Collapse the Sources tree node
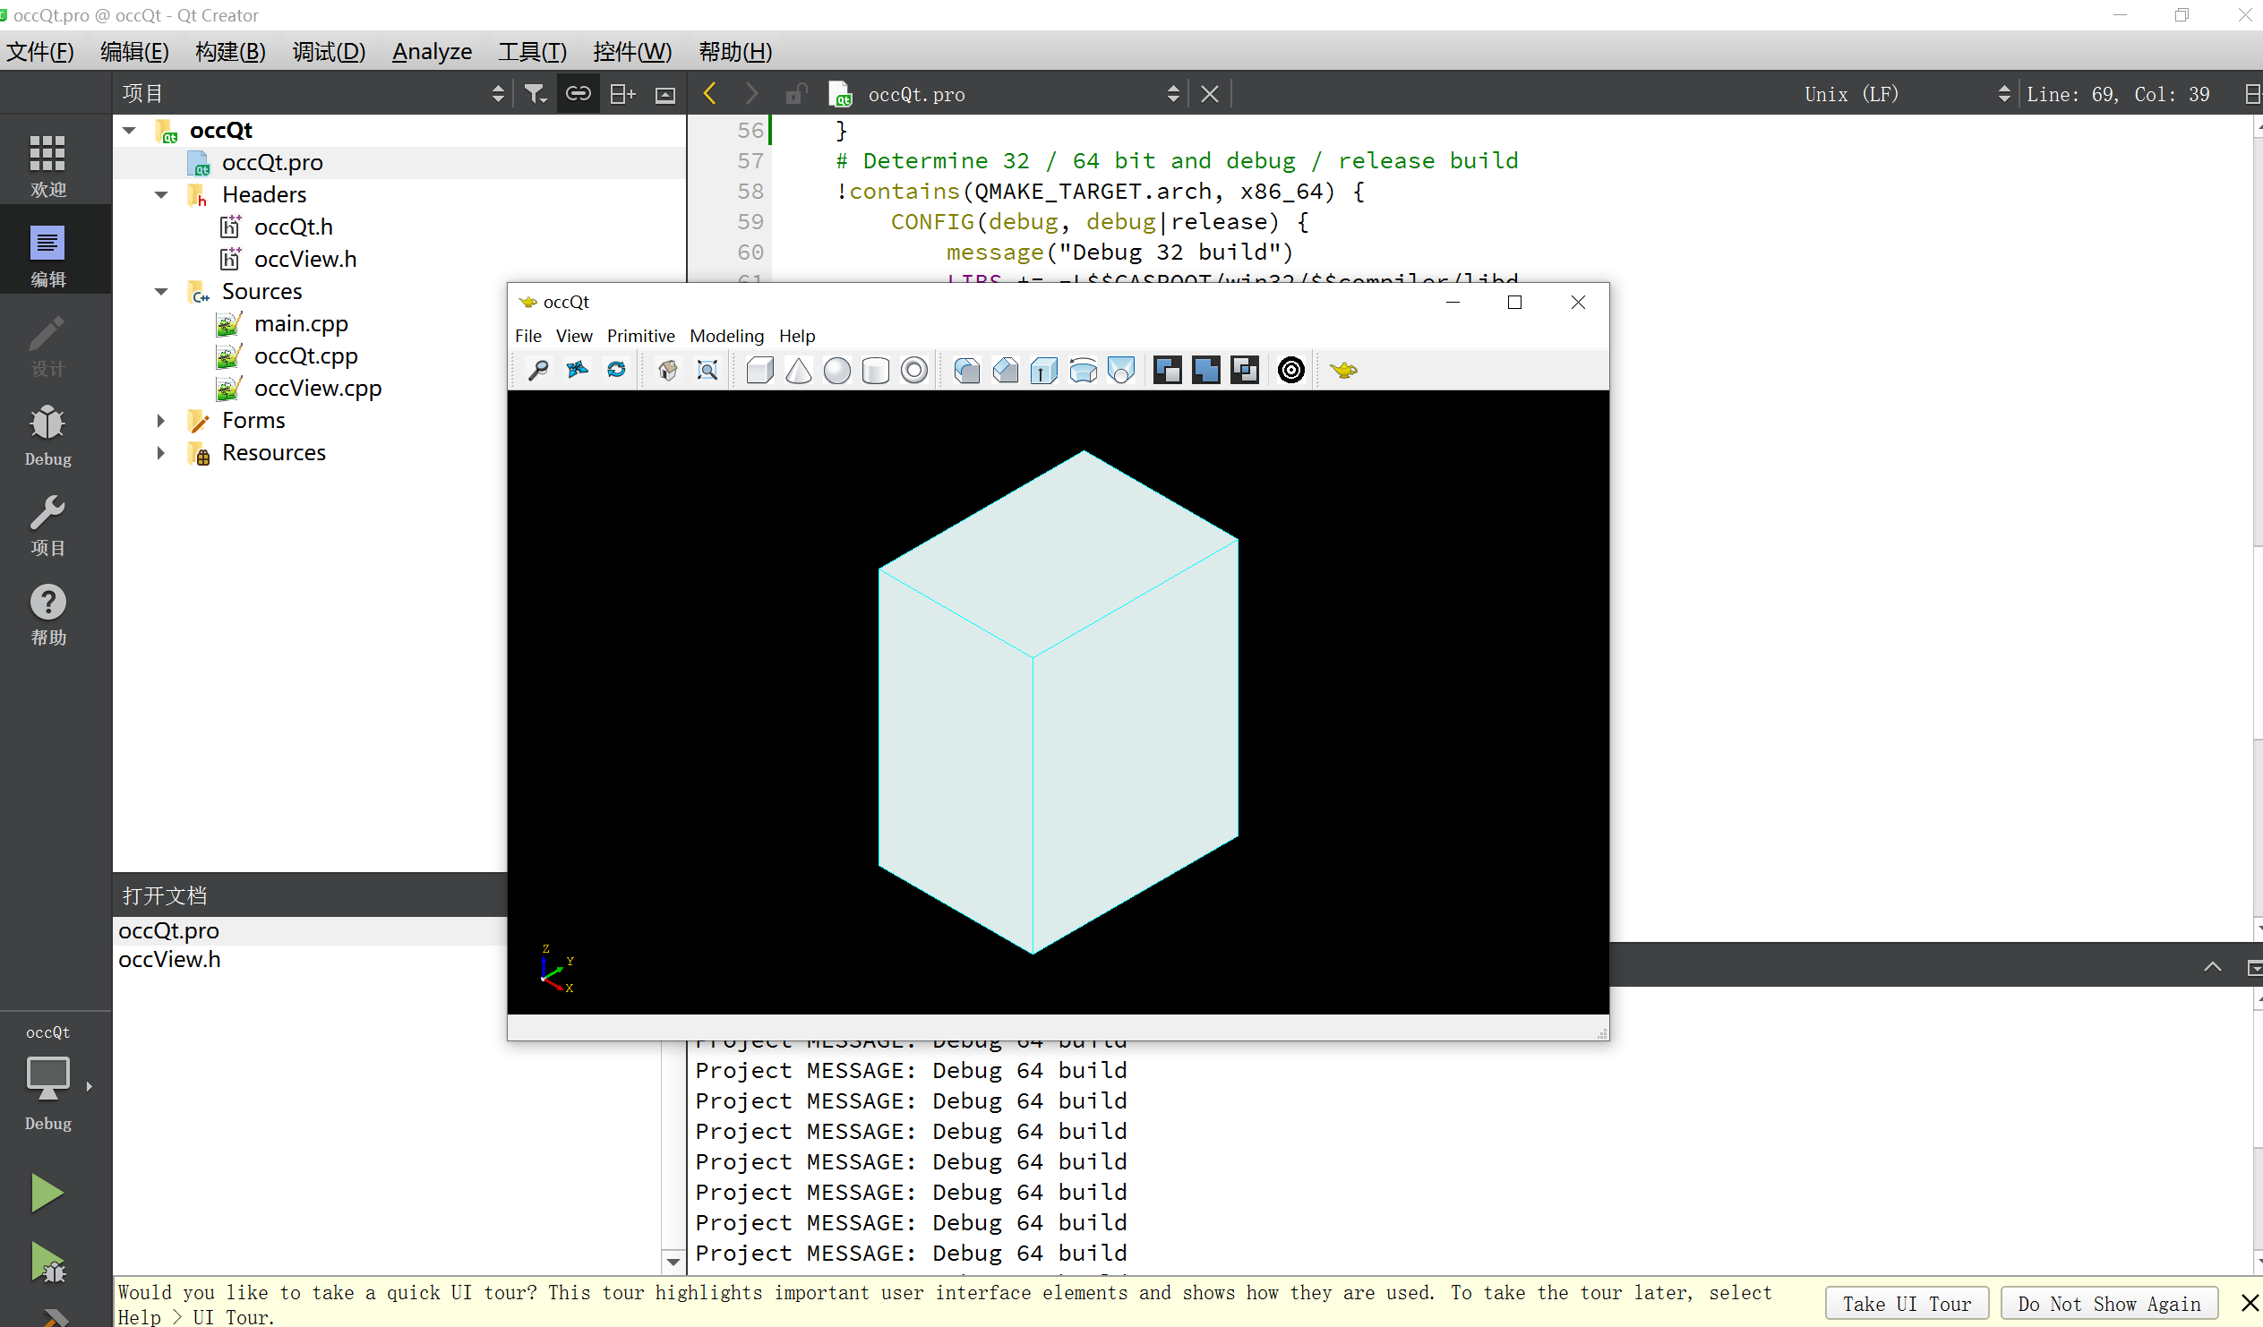Image resolution: width=2263 pixels, height=1327 pixels. coord(160,291)
